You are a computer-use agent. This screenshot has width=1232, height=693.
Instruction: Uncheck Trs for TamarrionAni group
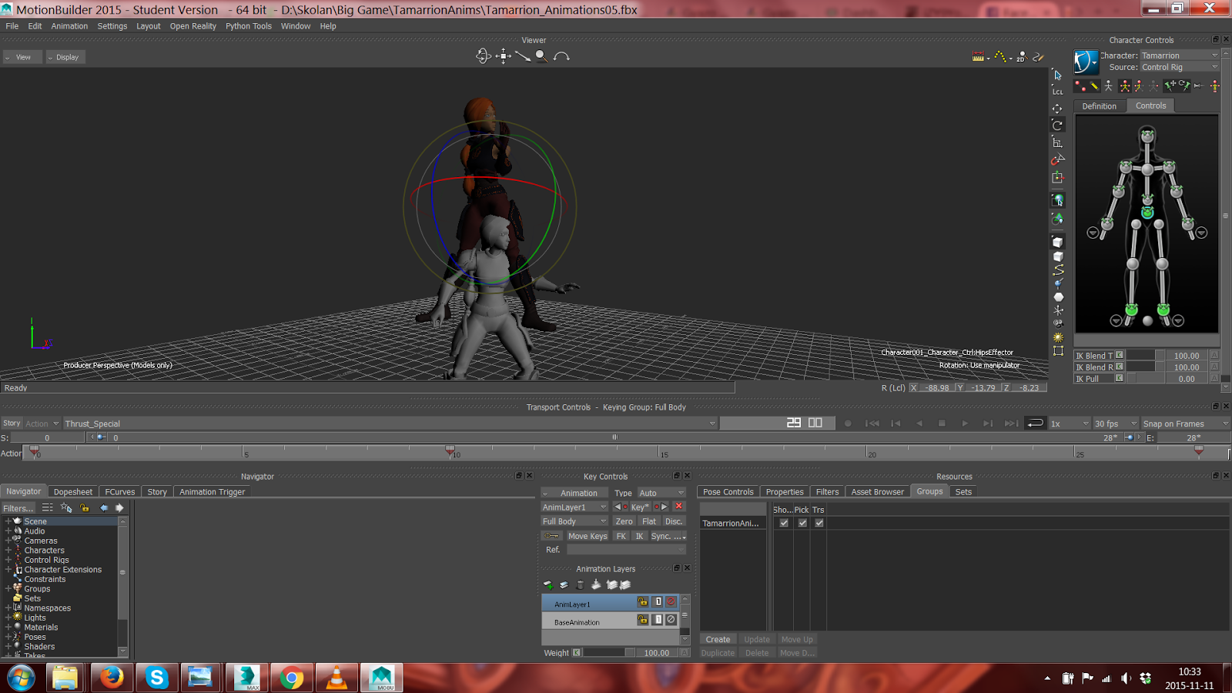coord(819,523)
